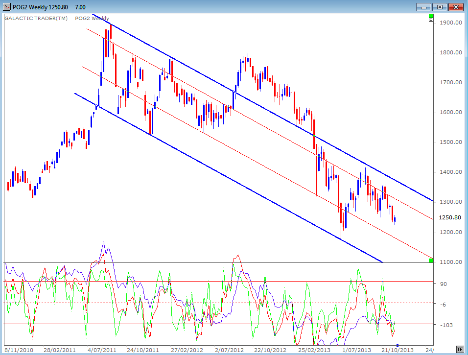The width and height of the screenshot is (468, 355).
Task: Minimize the POG2 Weekly window
Action: pos(423,7)
